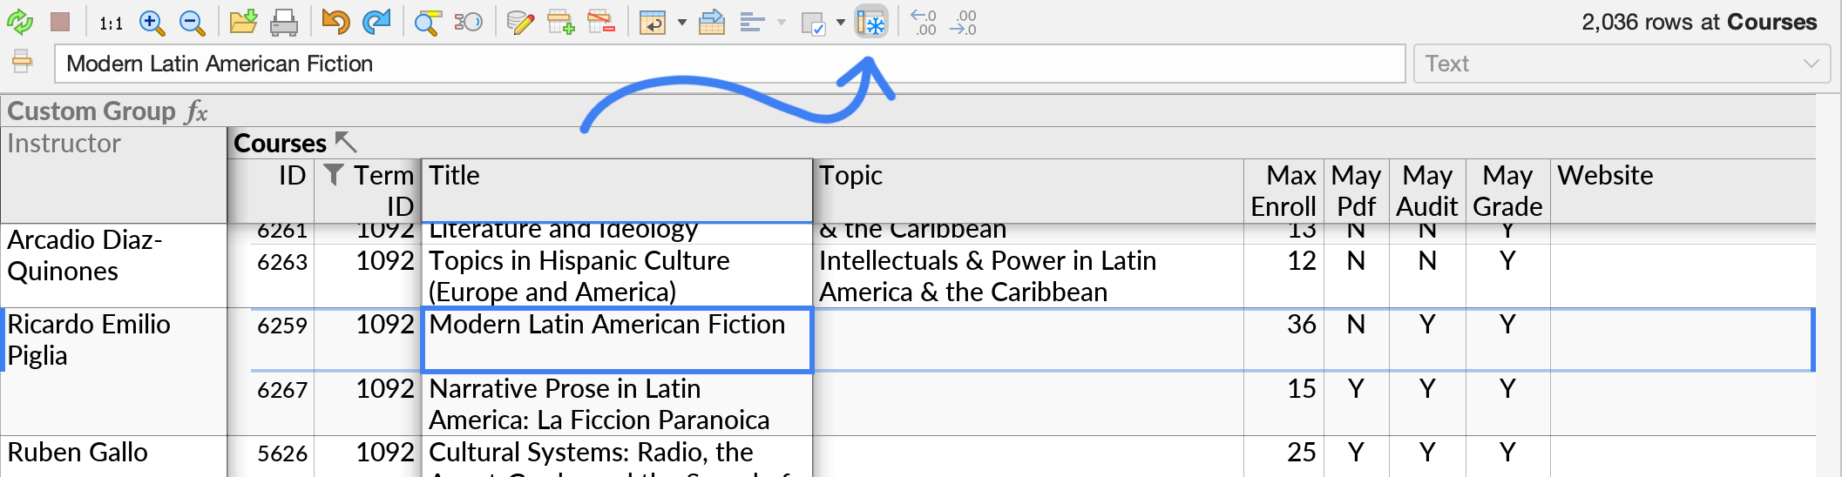Click the find and replace icon

point(468,22)
